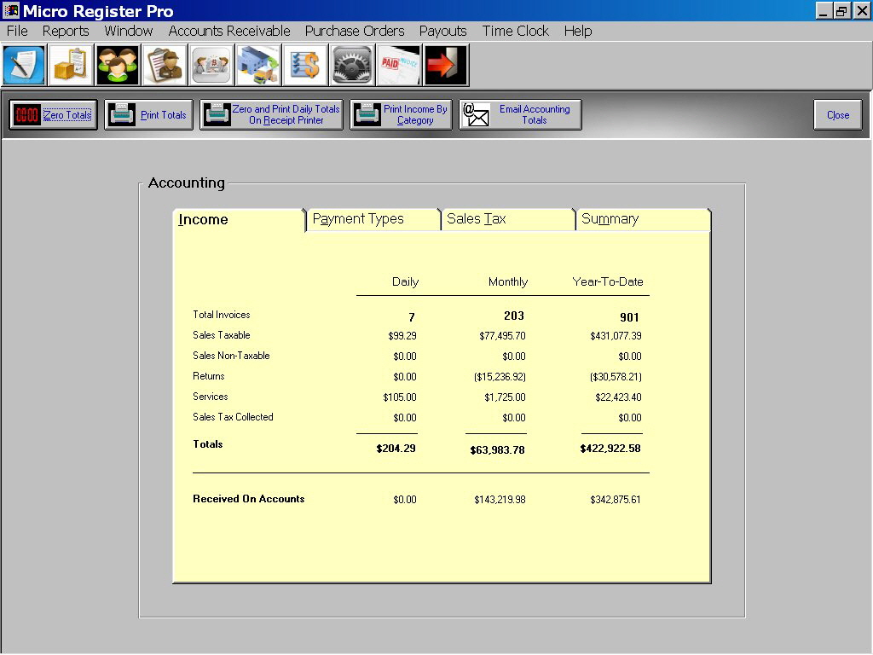Click year-to-date taxable $431,077.39

[616, 336]
